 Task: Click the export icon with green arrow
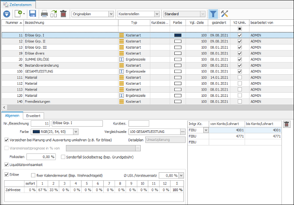click(x=54, y=14)
